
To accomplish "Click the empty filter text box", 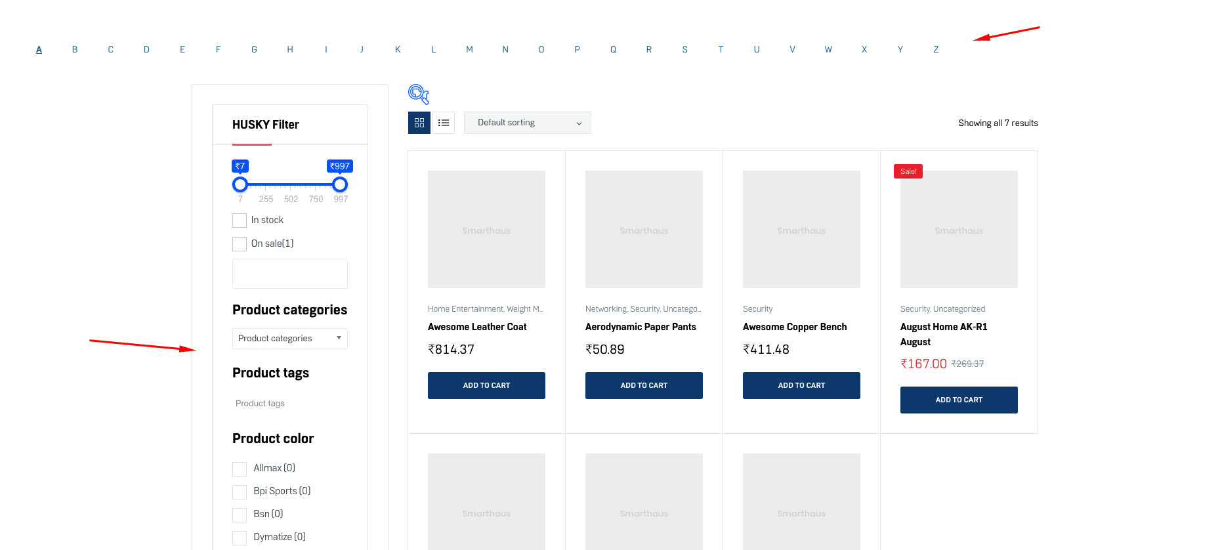I will (290, 274).
